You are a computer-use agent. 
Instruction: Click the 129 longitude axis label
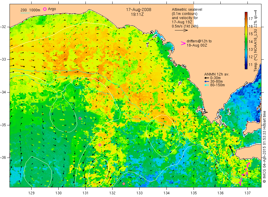[32, 193]
